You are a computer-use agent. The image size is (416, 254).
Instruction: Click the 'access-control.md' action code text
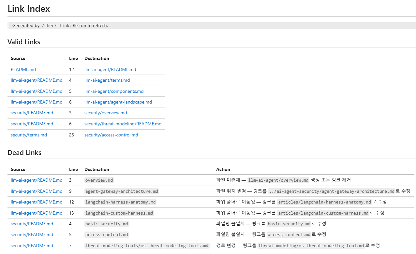289,234
